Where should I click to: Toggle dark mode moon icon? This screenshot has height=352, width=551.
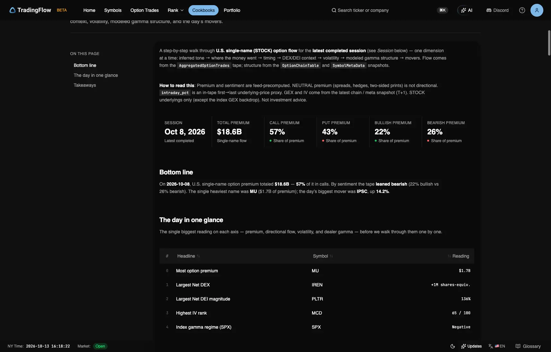[453, 346]
